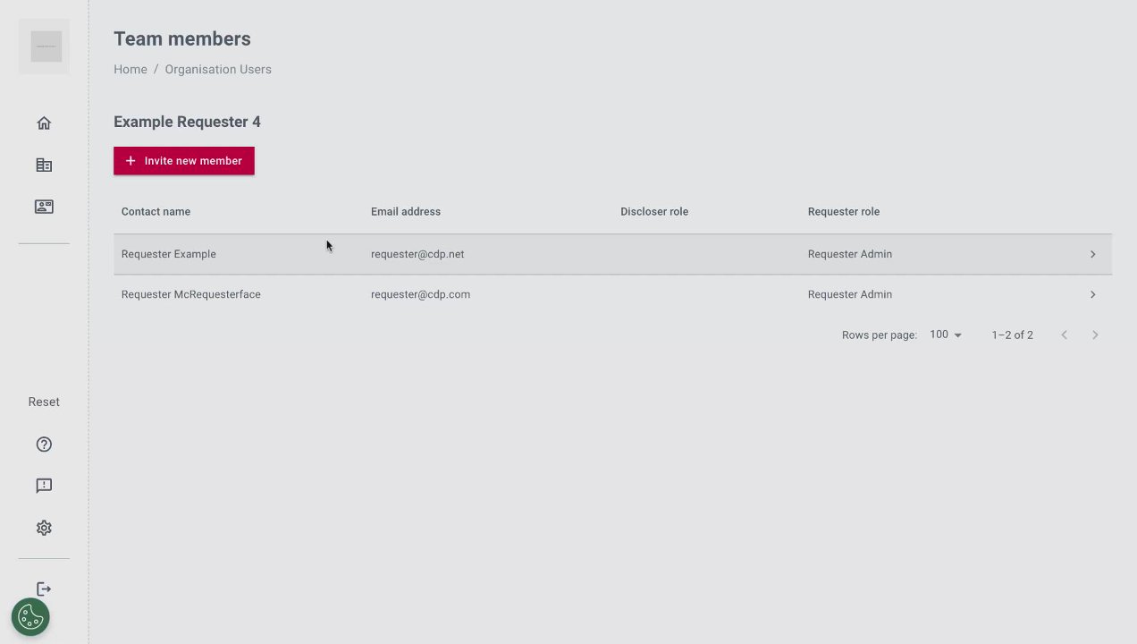Click the logout icon in sidebar
Viewport: 1137px width, 644px height.
pos(44,589)
